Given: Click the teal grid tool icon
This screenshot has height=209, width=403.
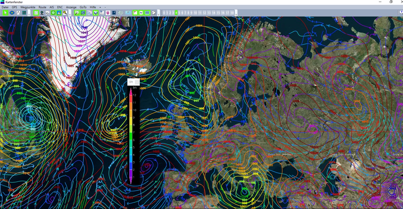Looking at the screenshot, I should [24, 13].
